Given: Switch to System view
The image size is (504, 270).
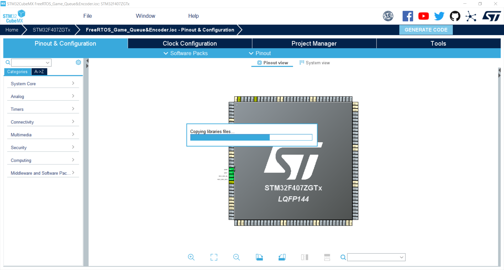Looking at the screenshot, I should click(x=314, y=63).
